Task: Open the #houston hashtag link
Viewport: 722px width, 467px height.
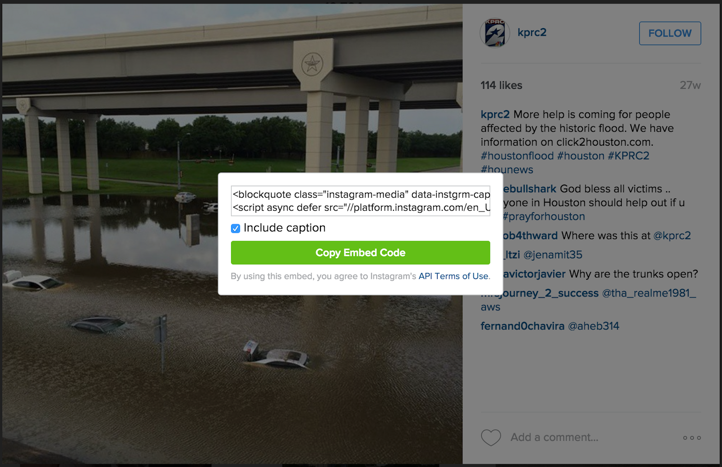Action: [x=581, y=156]
